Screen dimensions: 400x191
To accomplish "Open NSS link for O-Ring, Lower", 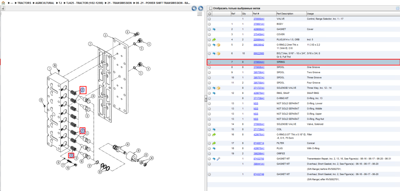I will [256, 103].
